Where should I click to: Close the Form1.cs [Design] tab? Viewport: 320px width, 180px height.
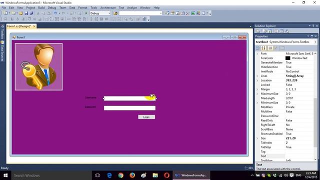34,26
